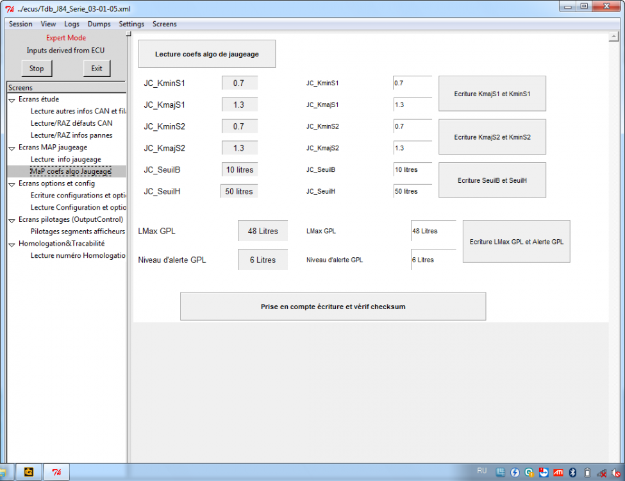The height and width of the screenshot is (481, 625).
Task: Click Ecriture SeuilB et SeuilH button
Action: (x=492, y=180)
